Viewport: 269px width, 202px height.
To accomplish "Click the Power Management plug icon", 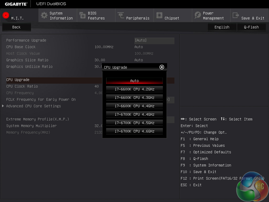I will [x=198, y=15].
